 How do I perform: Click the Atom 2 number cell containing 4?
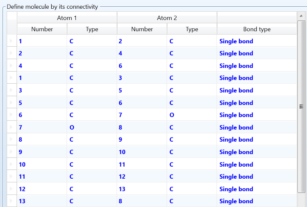point(121,53)
